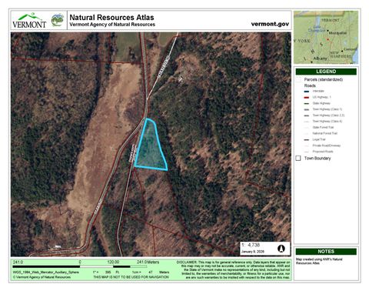Click the Town Highway (Class 1) symbol
The image size is (369, 291).
point(307,109)
